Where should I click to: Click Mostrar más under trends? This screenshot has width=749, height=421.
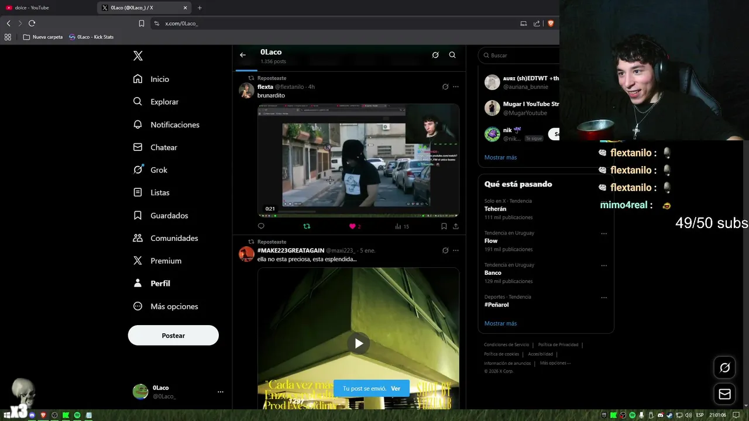(500, 323)
